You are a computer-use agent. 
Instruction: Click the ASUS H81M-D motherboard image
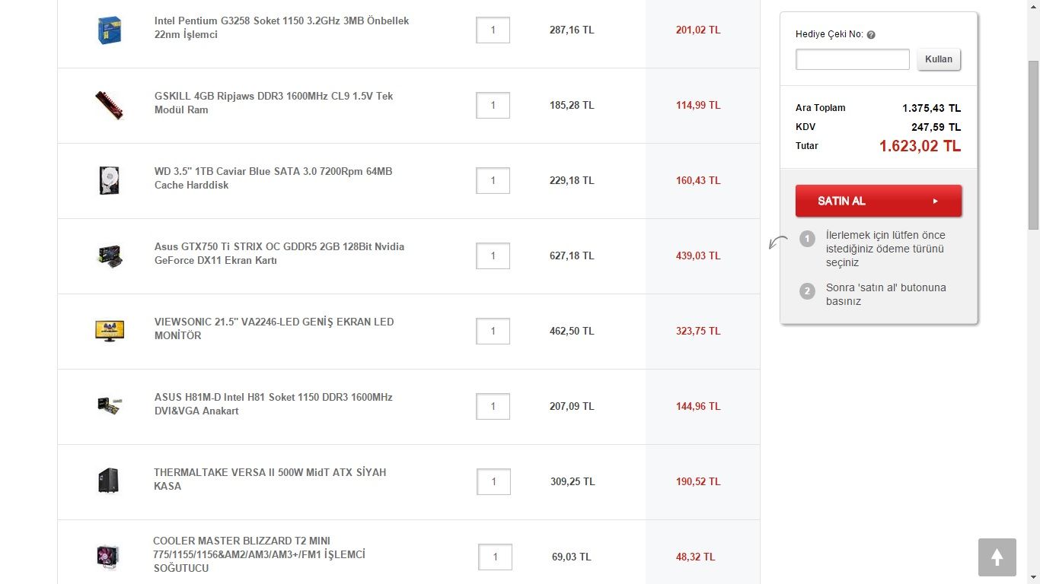click(x=110, y=405)
